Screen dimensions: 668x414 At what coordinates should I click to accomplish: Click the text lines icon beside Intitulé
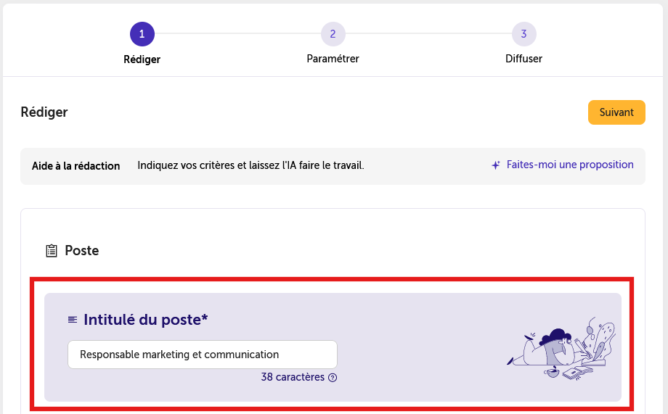pos(73,320)
